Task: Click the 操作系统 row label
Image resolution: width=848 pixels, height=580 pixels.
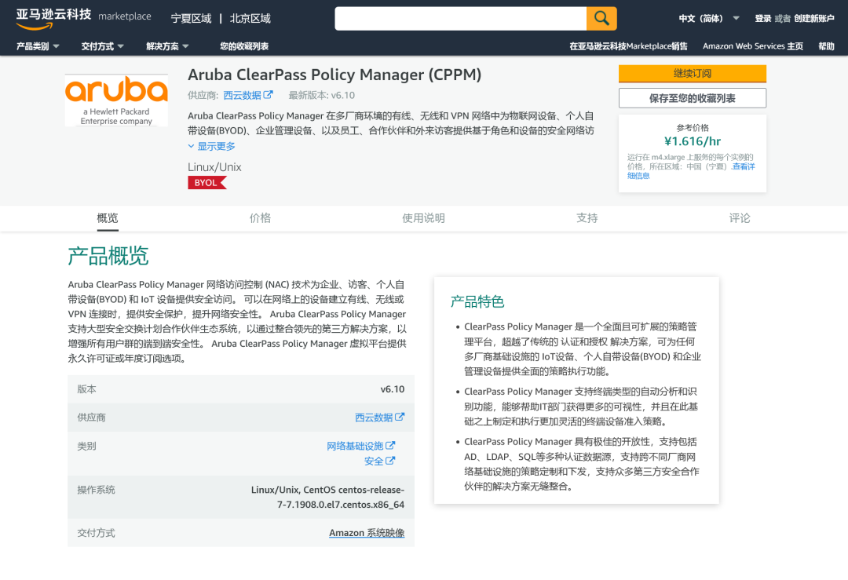Action: point(97,490)
